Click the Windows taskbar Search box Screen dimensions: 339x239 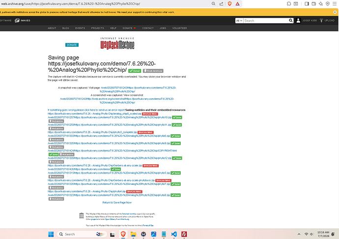pyautogui.click(x=82, y=234)
